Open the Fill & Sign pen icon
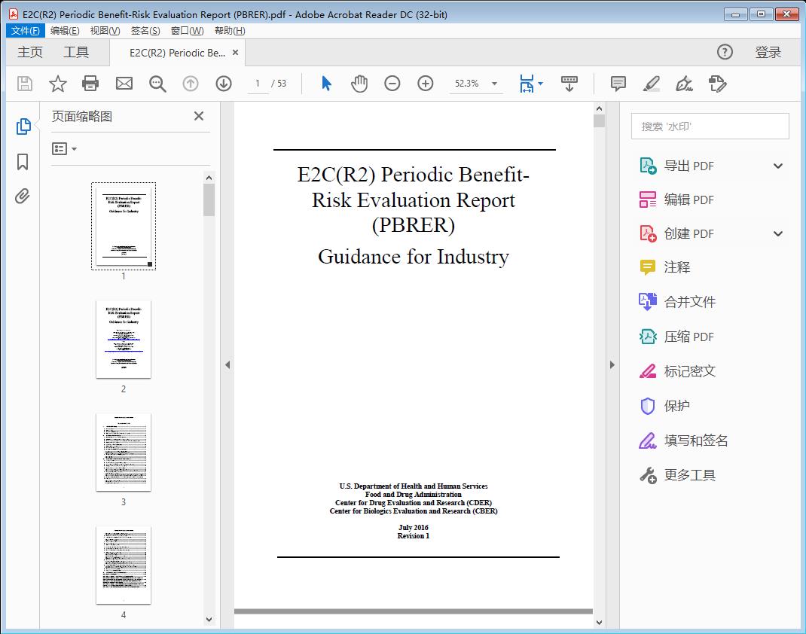 (x=684, y=84)
